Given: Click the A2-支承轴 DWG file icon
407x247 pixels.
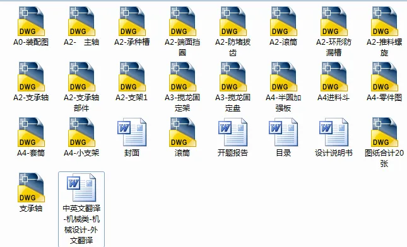Looking at the screenshot, I should 31,77.
